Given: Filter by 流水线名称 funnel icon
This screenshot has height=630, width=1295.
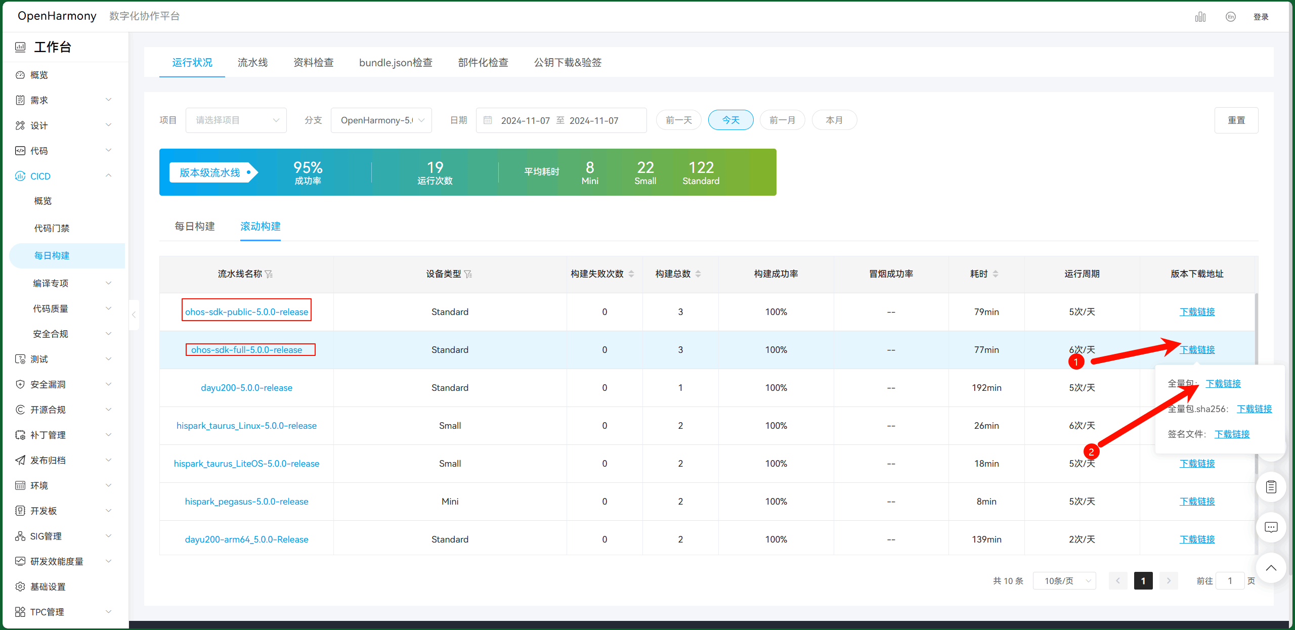Looking at the screenshot, I should (269, 274).
